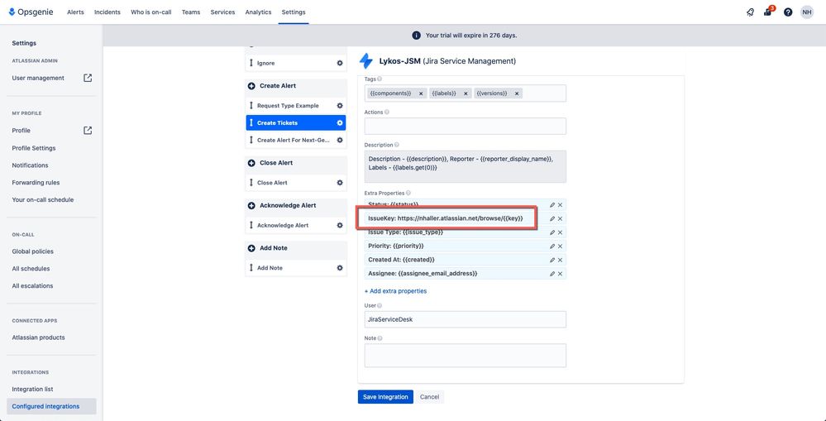The width and height of the screenshot is (826, 421).
Task: Edit the Created At property pencil
Action: pos(552,260)
